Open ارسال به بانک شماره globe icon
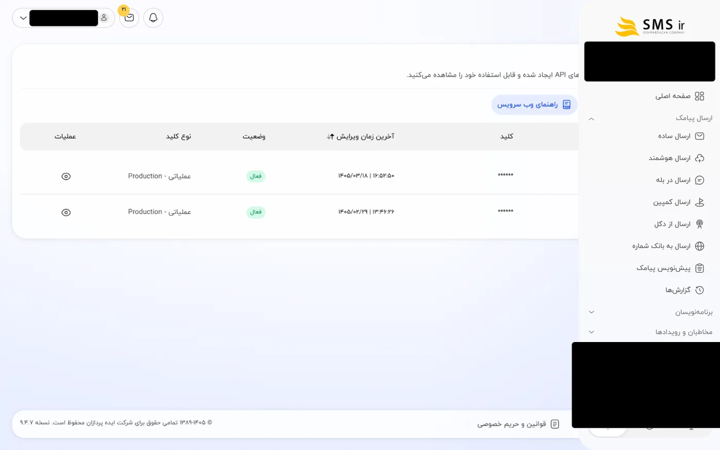Screen dimensions: 720x450 coord(699,246)
